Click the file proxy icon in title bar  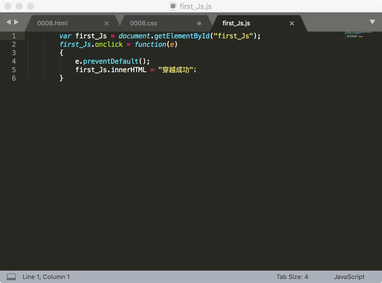[x=173, y=6]
